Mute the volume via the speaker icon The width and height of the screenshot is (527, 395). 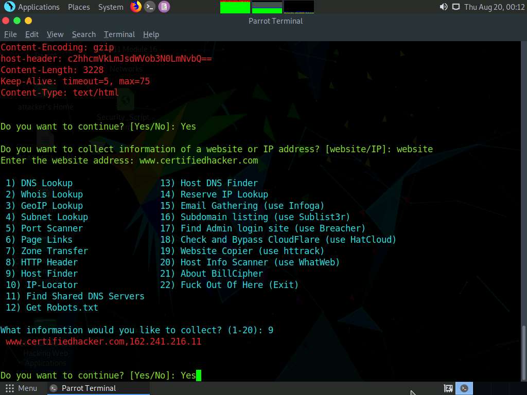click(x=443, y=7)
